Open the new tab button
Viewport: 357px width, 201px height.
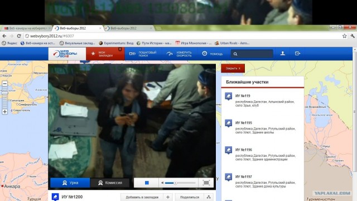(159, 28)
